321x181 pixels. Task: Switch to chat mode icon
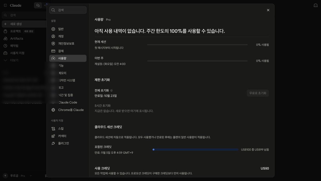[38, 5]
